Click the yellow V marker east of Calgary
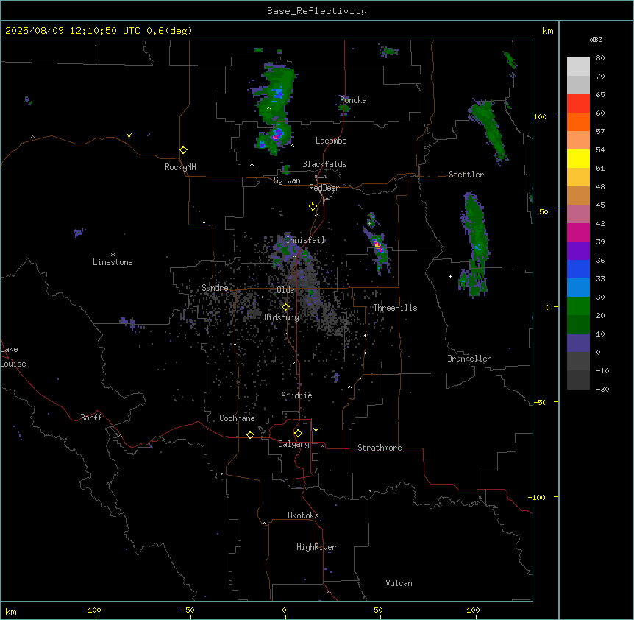 316,430
